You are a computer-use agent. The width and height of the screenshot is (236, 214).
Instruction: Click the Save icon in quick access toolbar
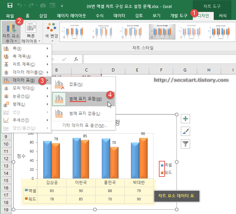pyautogui.click(x=10, y=6)
